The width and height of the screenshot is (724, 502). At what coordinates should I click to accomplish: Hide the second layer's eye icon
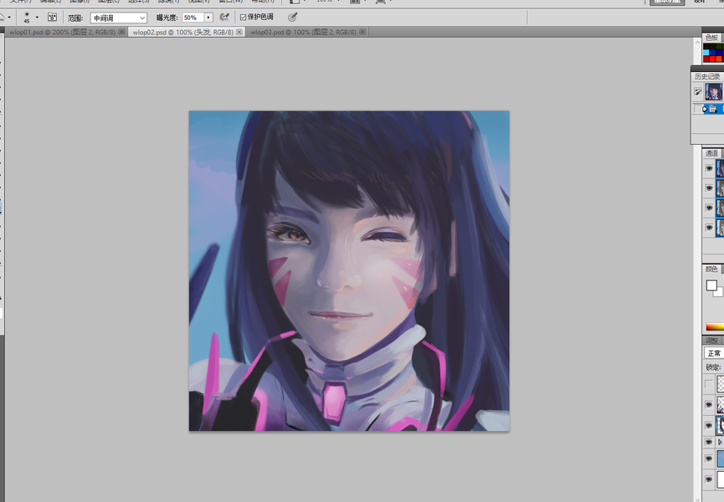coord(709,405)
